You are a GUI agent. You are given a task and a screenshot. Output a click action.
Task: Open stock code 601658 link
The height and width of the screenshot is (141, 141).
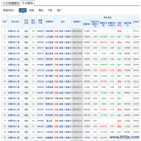[x=41, y=65]
